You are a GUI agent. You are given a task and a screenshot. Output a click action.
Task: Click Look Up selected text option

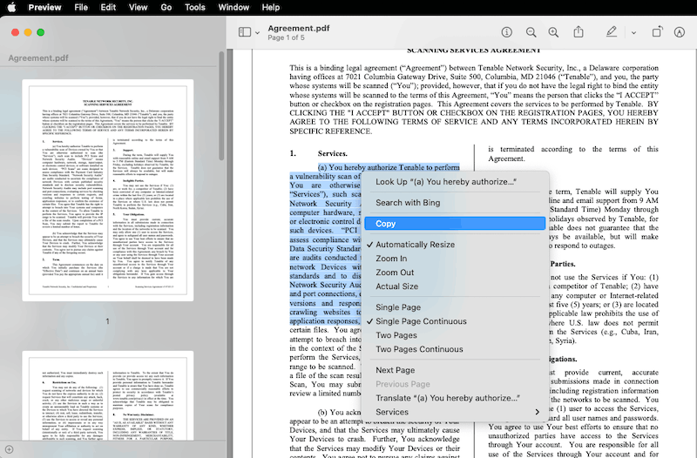click(445, 182)
